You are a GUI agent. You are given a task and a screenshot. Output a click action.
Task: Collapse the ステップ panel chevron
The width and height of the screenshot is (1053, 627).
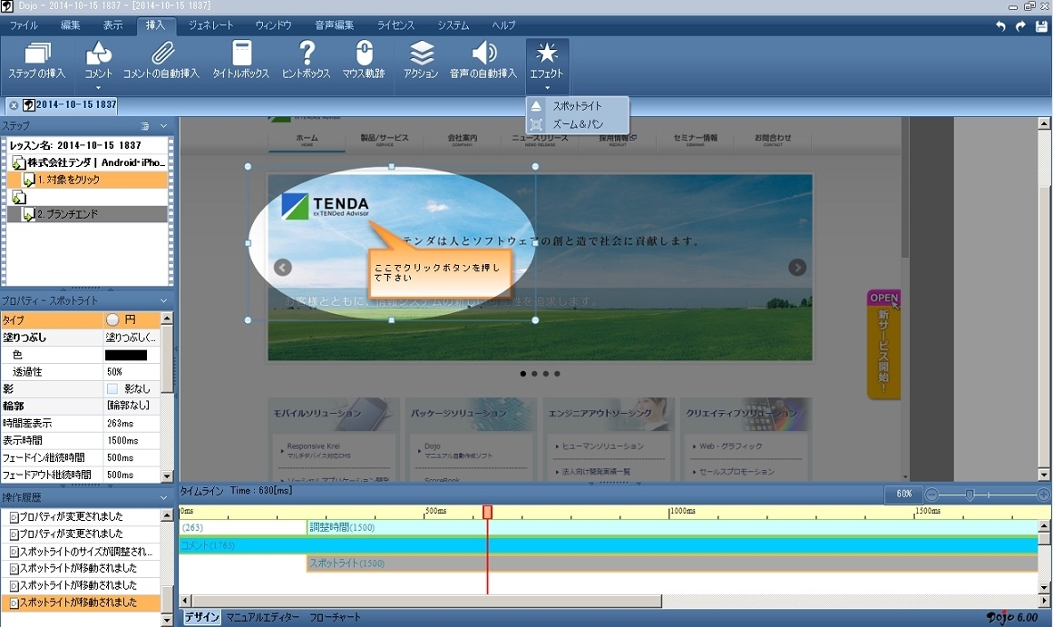click(x=163, y=125)
